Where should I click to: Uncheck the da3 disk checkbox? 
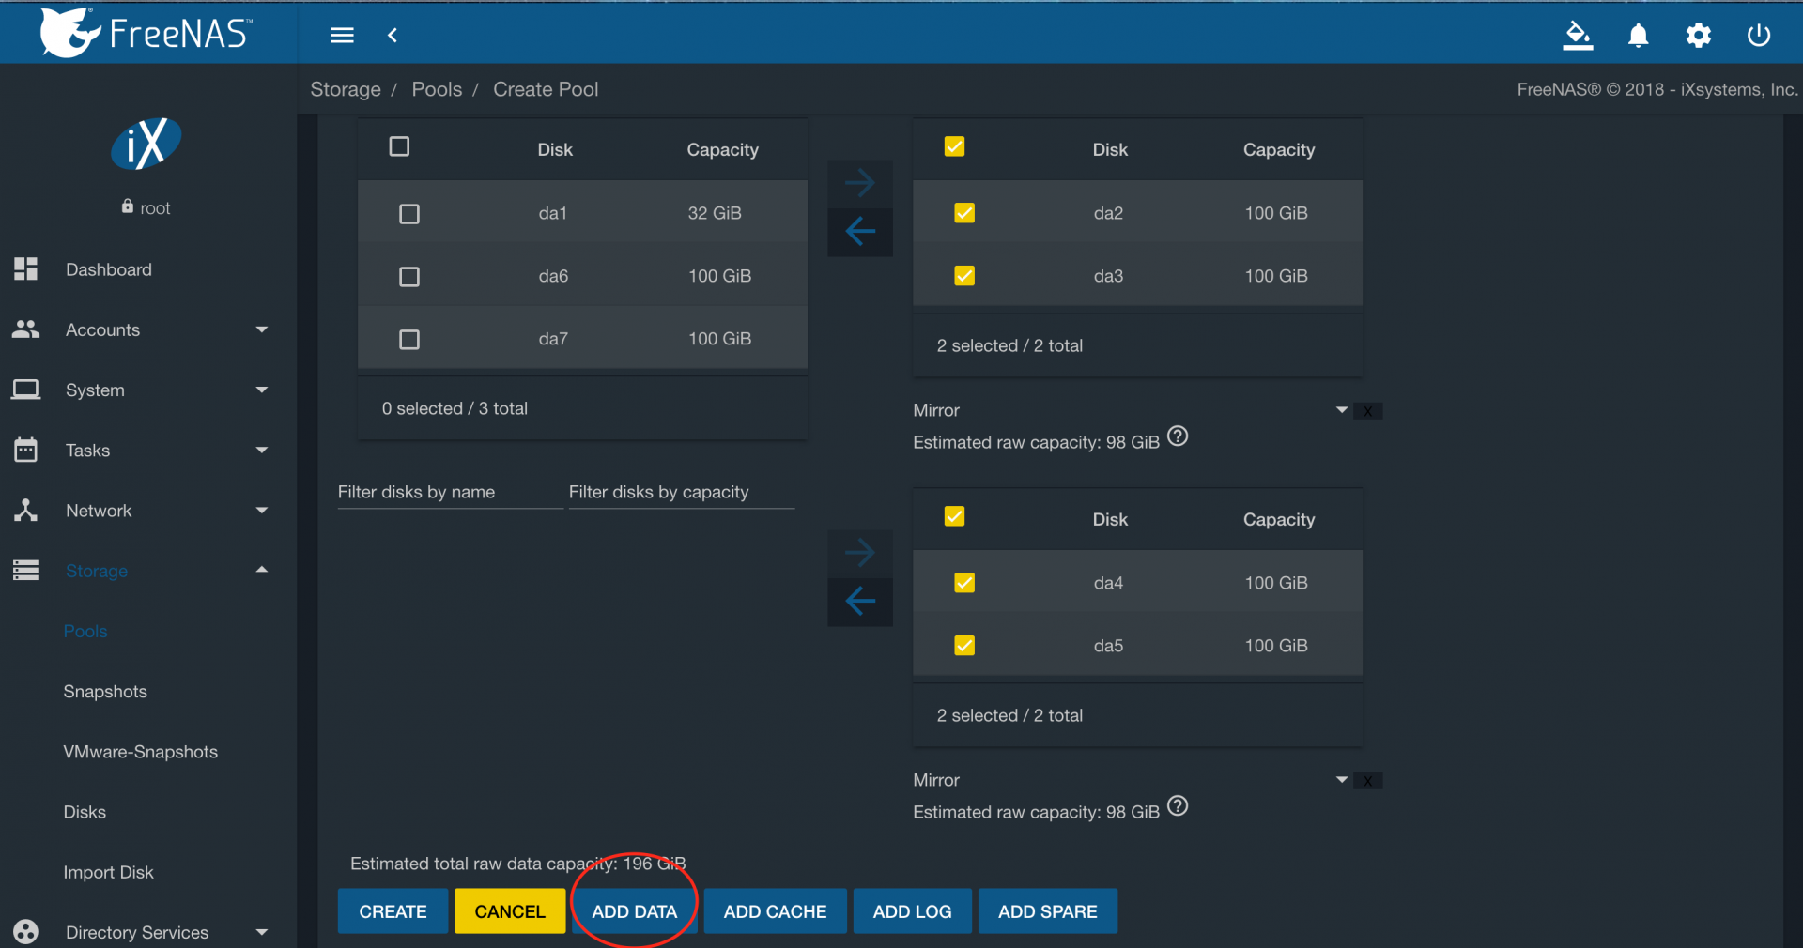[x=964, y=276]
